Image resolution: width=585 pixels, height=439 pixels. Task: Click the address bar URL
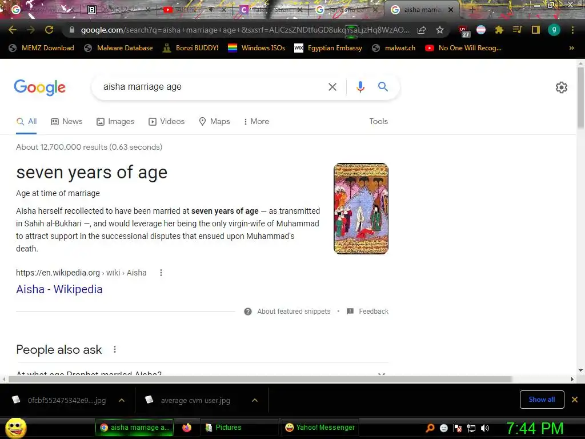tap(245, 30)
